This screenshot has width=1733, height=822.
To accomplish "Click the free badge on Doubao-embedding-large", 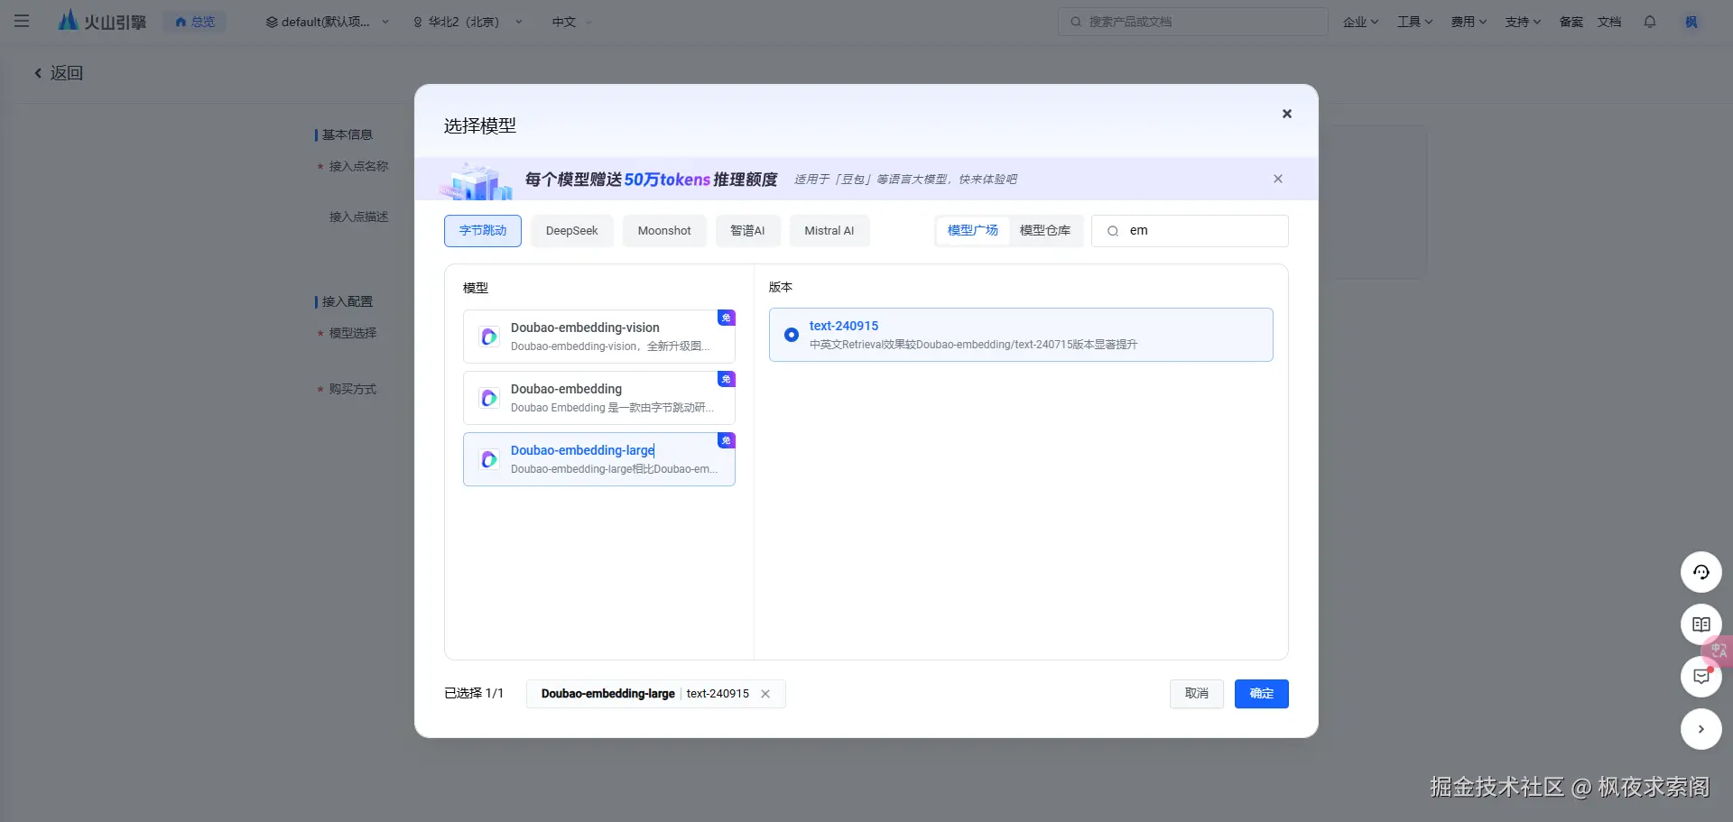I will [x=727, y=440].
